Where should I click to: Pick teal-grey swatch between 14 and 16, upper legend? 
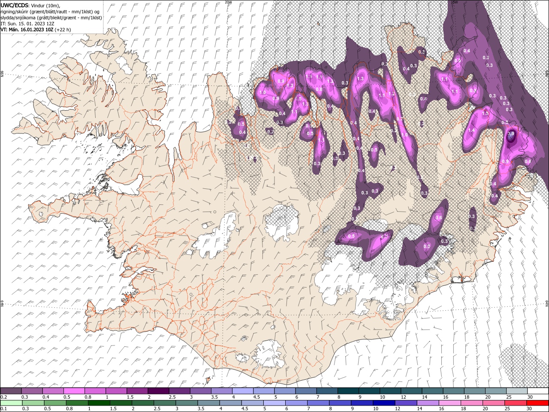pos(433,391)
